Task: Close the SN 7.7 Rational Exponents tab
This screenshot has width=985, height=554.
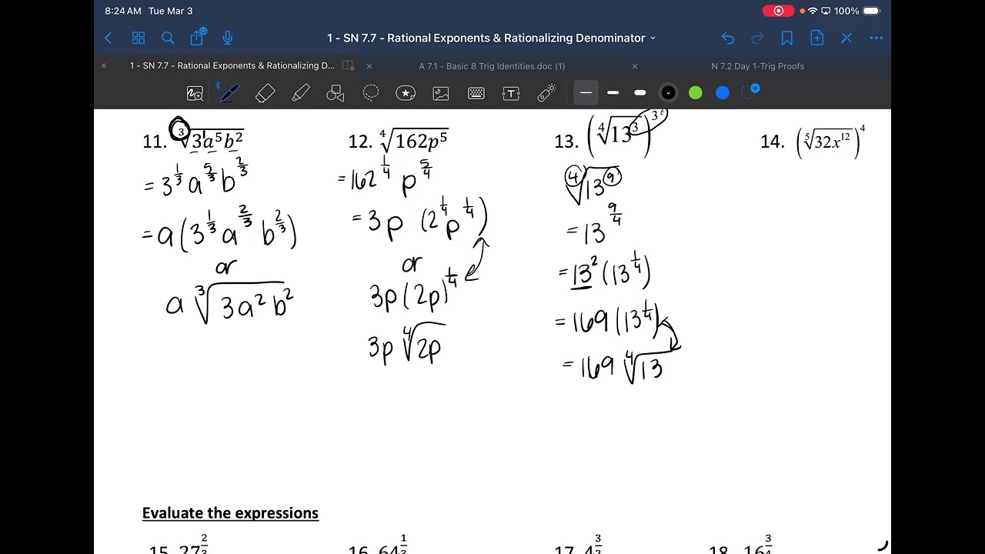Action: (104, 66)
